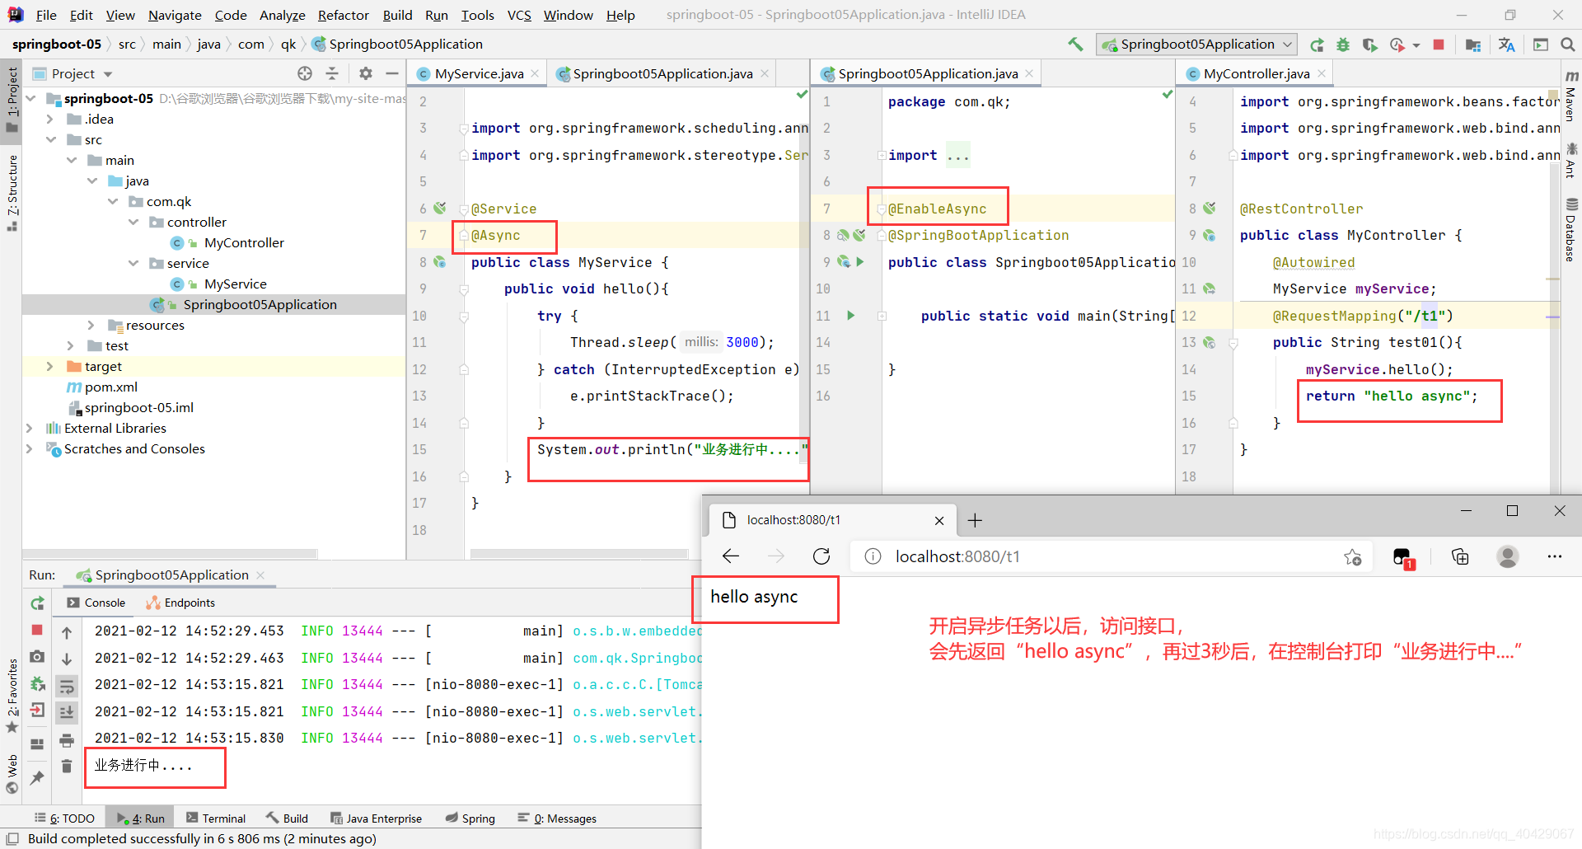Clear all console output trash icon

click(67, 767)
